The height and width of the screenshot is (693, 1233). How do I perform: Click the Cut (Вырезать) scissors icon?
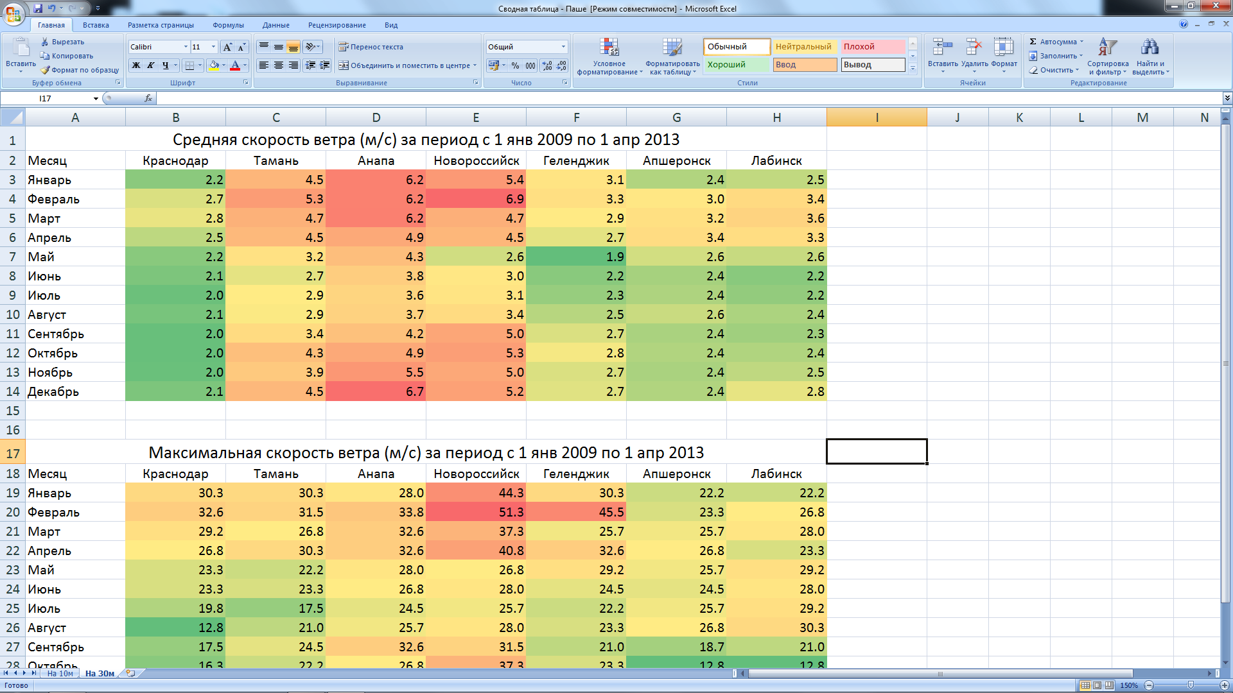[x=45, y=42]
